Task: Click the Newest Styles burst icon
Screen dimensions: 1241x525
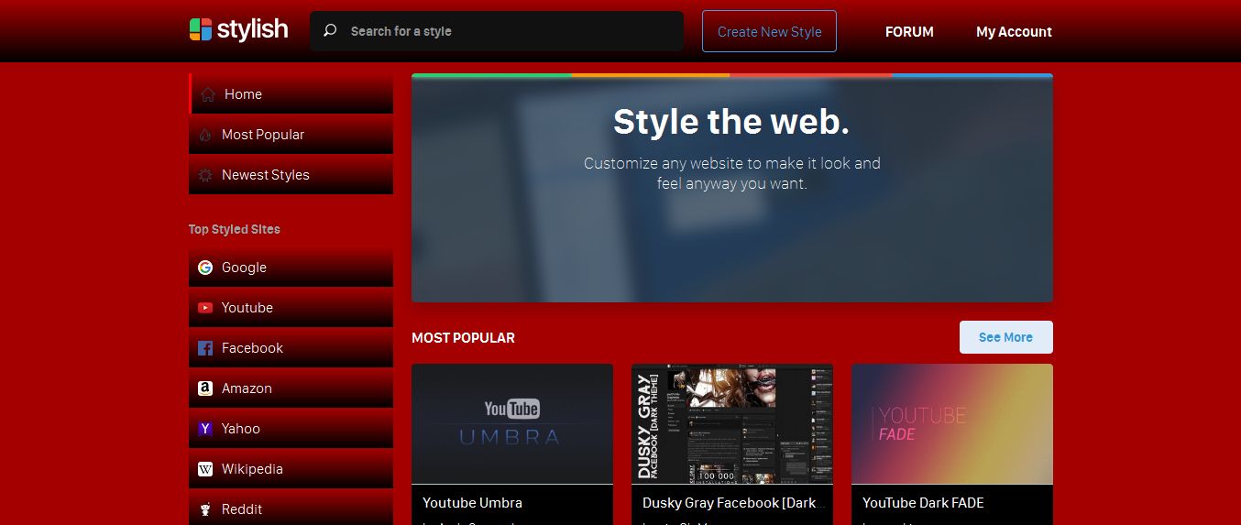Action: (x=205, y=175)
